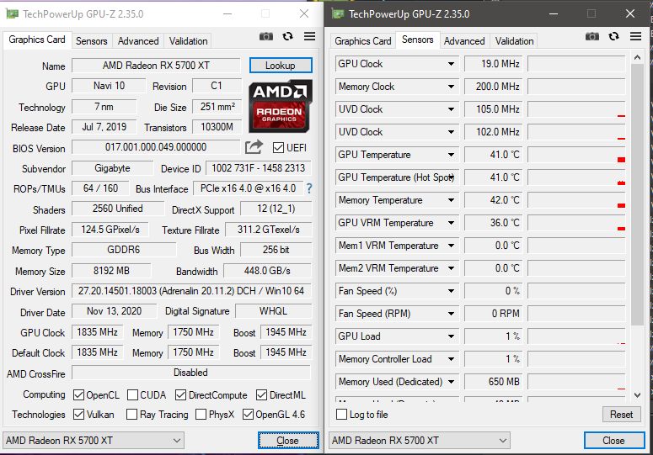Toggle the OpenGL 4.6 checkbox

pos(248,415)
